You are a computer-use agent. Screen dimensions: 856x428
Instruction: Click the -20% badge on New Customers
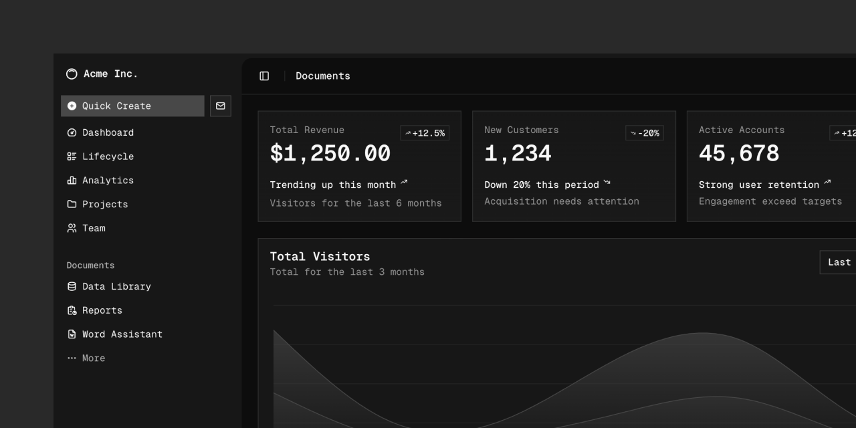coord(644,132)
